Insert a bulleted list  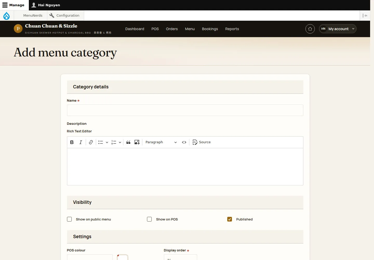(x=101, y=142)
